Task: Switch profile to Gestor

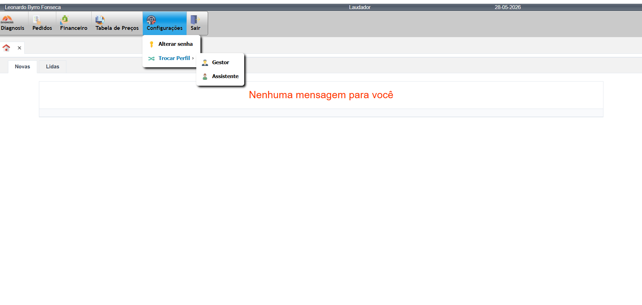Action: coord(220,62)
